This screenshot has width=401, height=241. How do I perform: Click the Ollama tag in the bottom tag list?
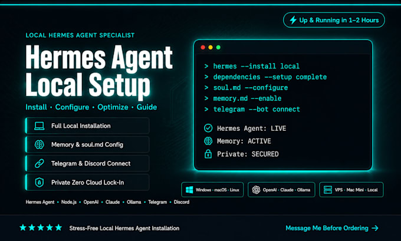click(134, 202)
